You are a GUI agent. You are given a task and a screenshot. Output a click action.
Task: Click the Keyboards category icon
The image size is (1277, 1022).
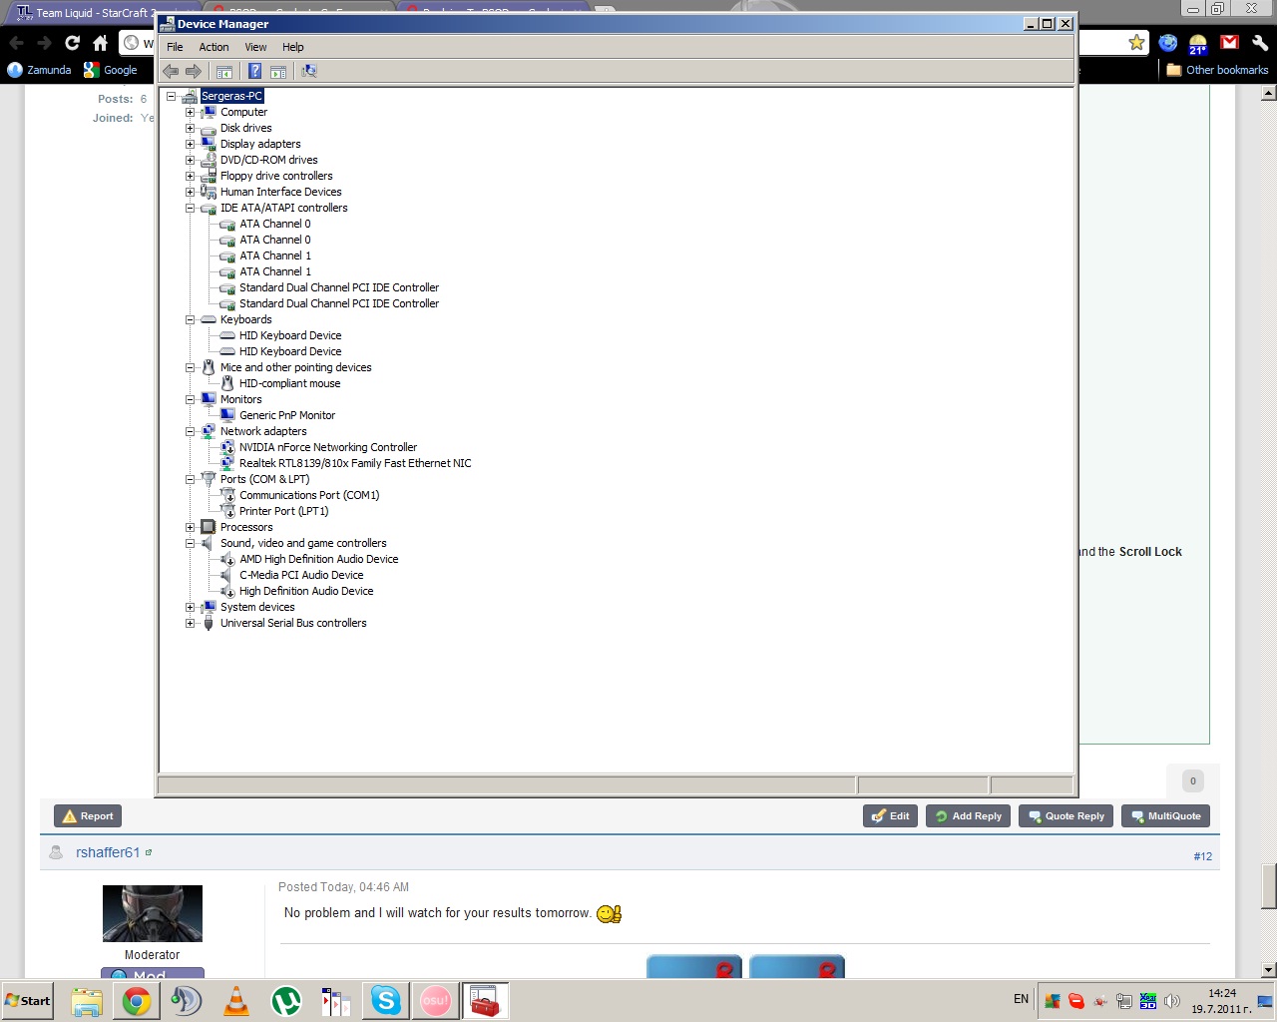coord(209,319)
